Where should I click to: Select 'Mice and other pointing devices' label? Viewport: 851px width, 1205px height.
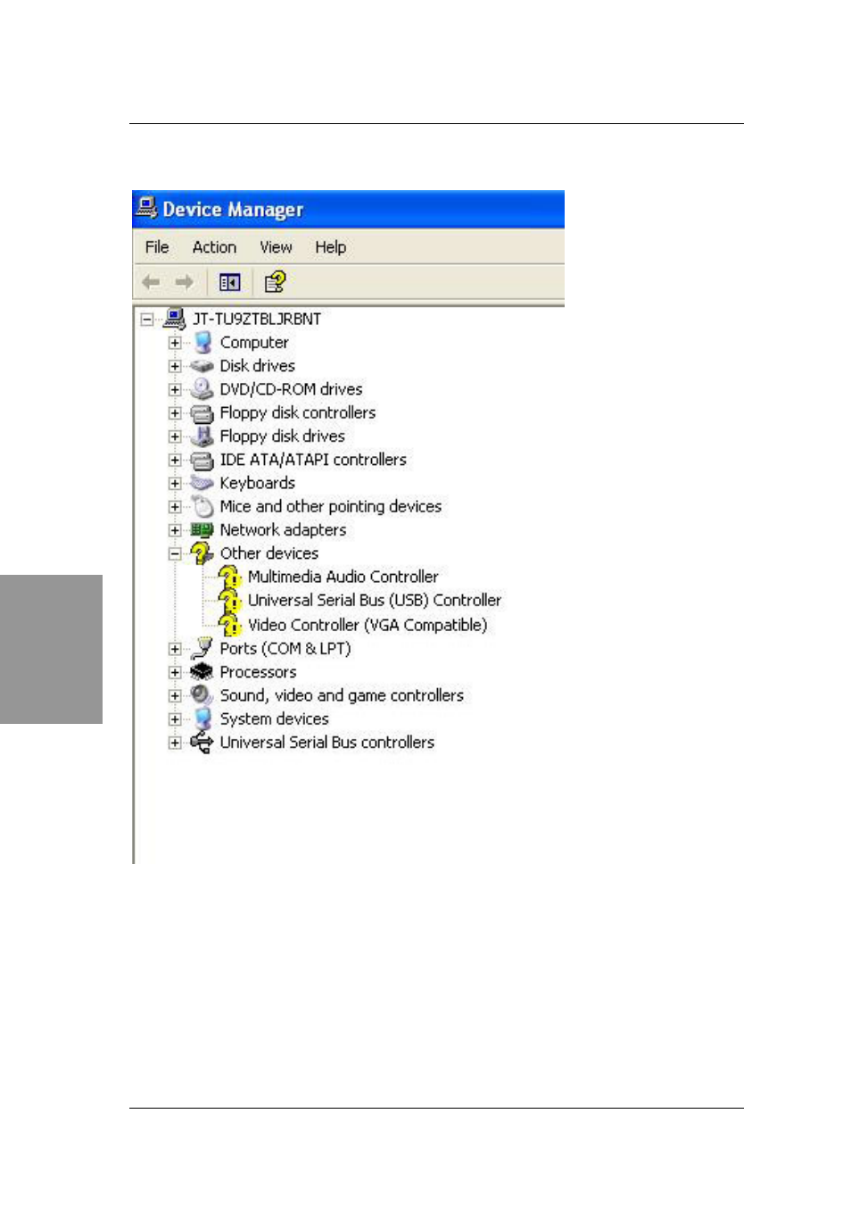click(331, 506)
